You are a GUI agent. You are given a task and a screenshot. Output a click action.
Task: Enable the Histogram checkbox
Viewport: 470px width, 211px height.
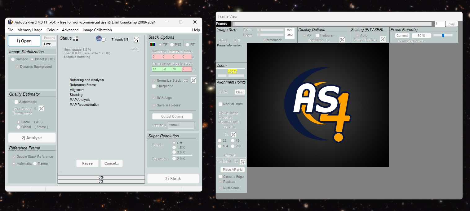coord(317,35)
